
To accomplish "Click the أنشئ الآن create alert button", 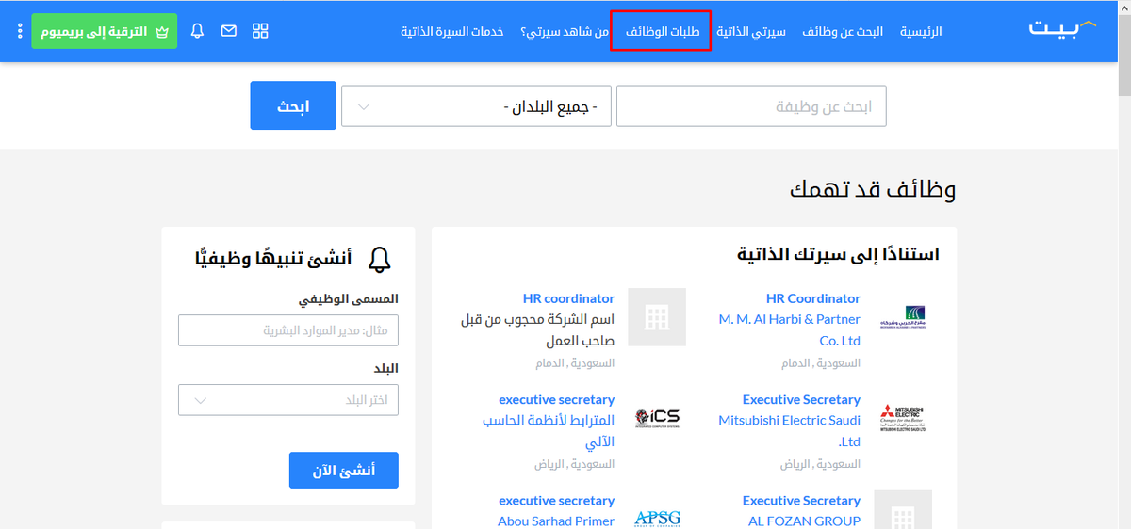I will click(344, 471).
